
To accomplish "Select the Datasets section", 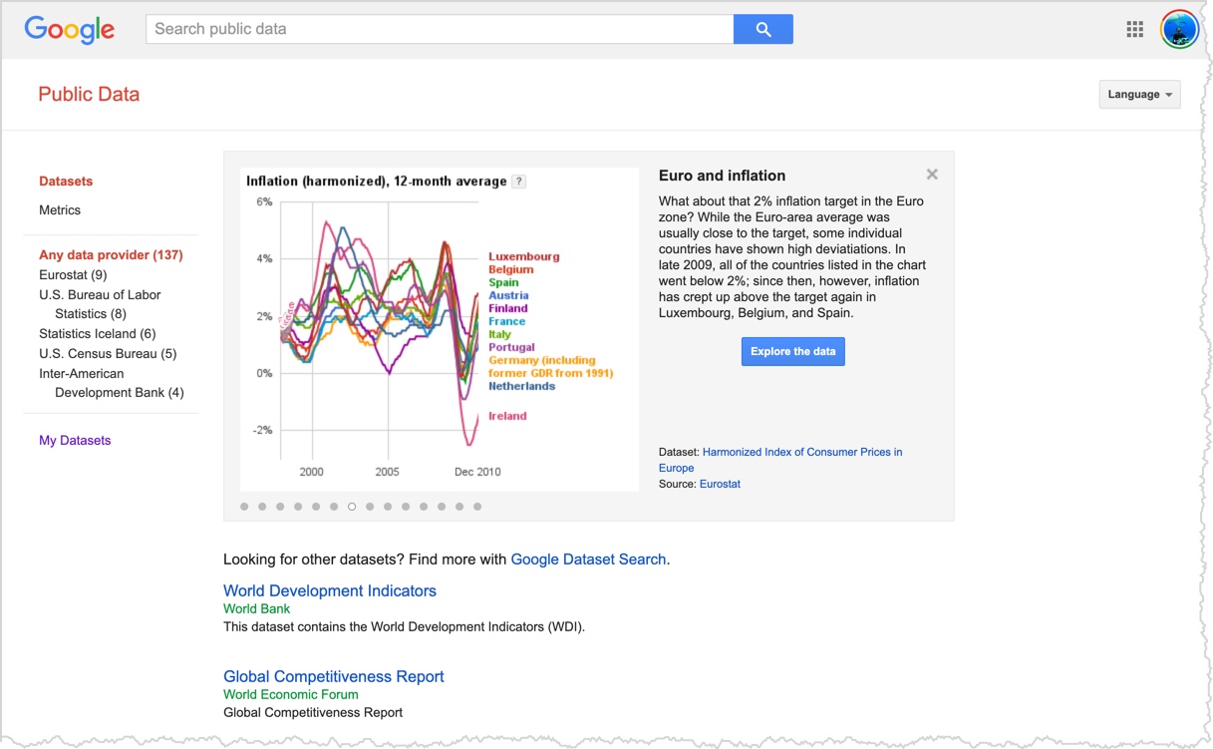I will [66, 182].
